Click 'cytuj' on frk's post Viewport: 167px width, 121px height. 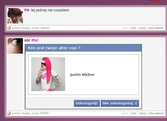tap(142, 28)
